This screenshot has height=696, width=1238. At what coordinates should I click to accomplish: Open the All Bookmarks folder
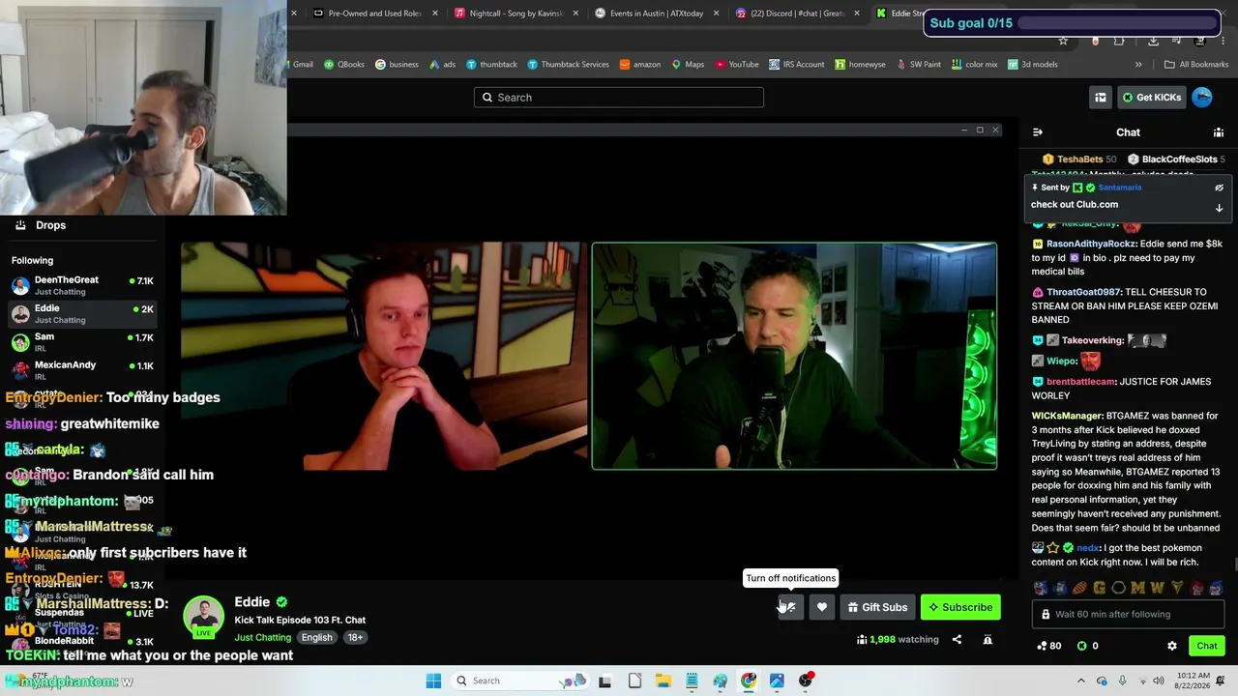pyautogui.click(x=1196, y=65)
